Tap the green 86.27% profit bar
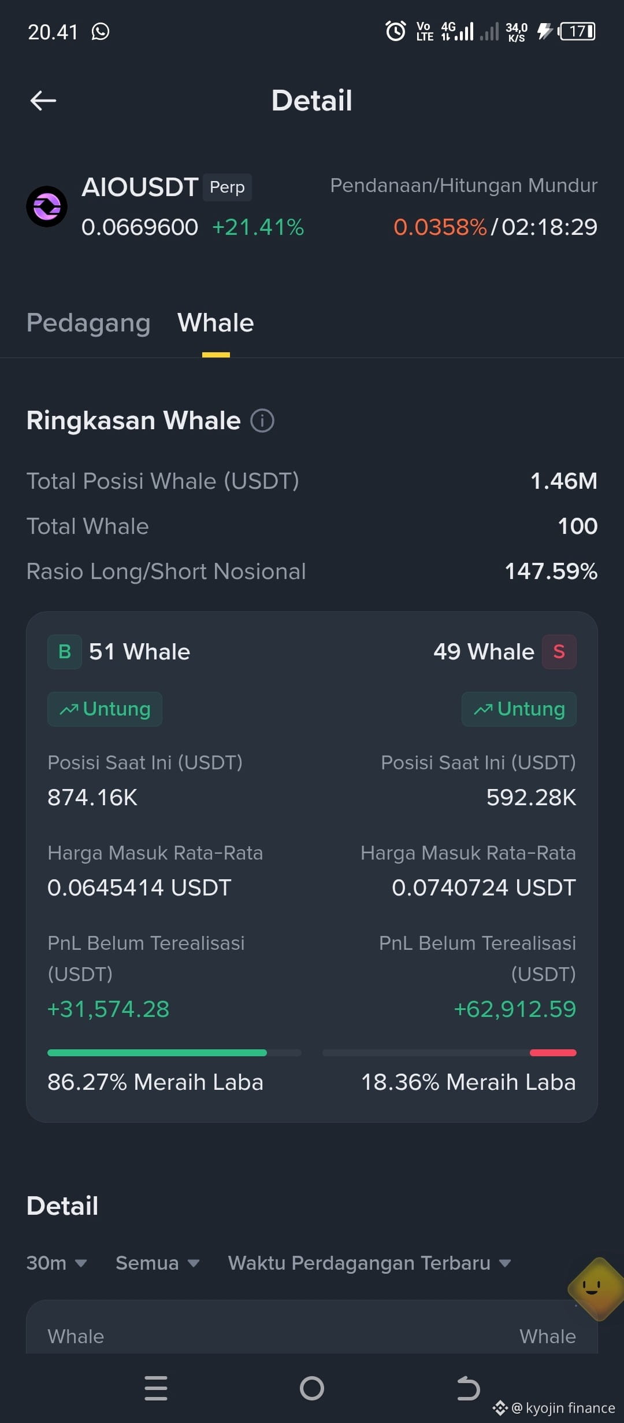Viewport: 624px width, 1423px height. [157, 1053]
